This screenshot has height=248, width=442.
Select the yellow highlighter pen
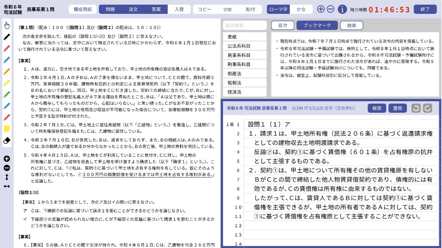coord(7,83)
